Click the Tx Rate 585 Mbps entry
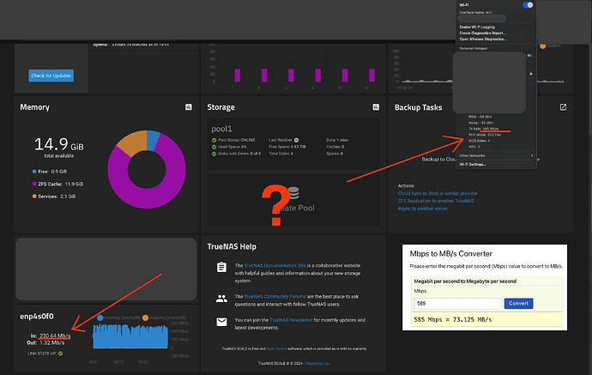The width and height of the screenshot is (592, 375). click(484, 129)
